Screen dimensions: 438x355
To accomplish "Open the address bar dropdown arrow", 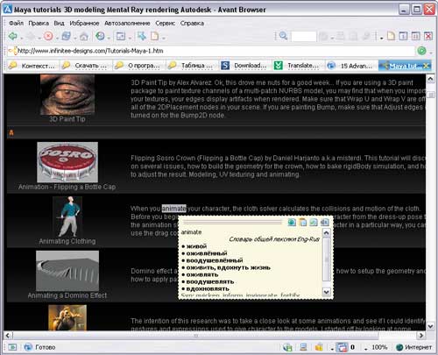I will point(431,53).
